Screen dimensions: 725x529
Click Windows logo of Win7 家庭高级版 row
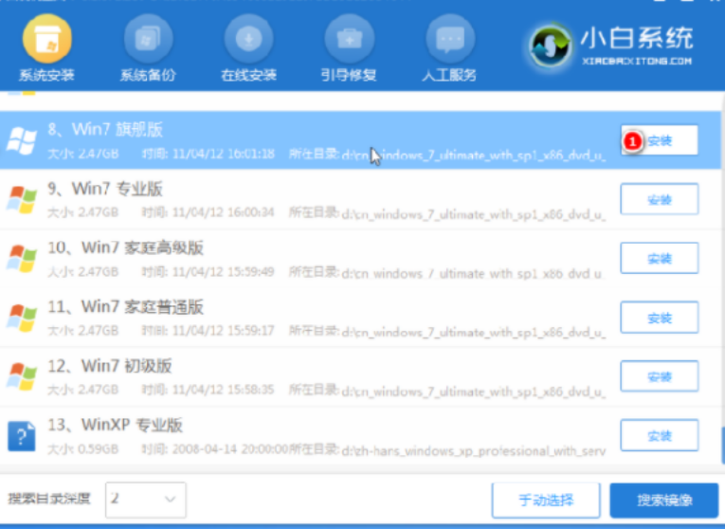(x=21, y=258)
